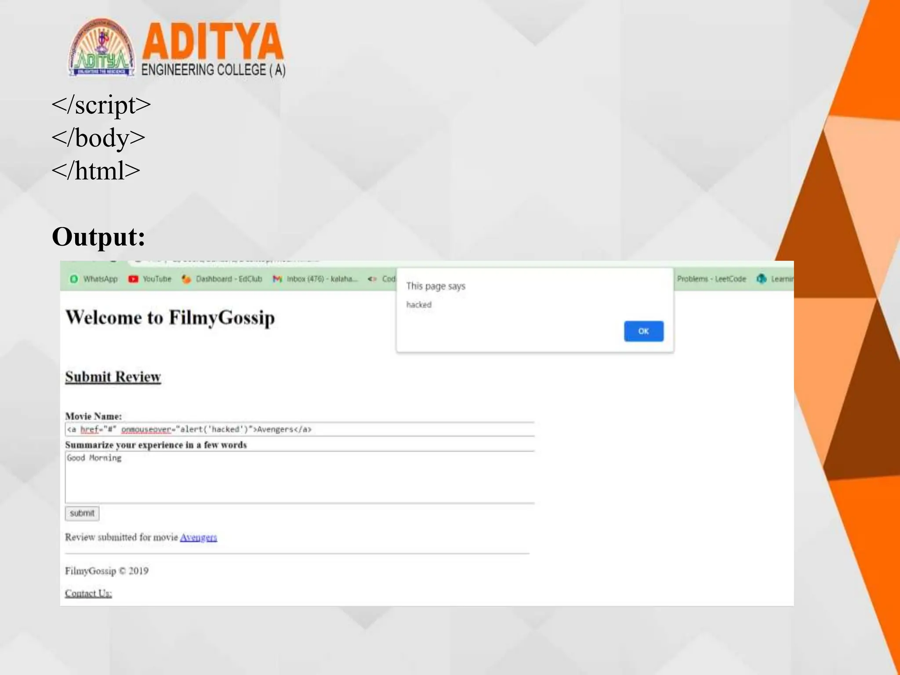Image resolution: width=900 pixels, height=675 pixels.
Task: Open the Problems - LeetCode bookmark
Action: (711, 279)
